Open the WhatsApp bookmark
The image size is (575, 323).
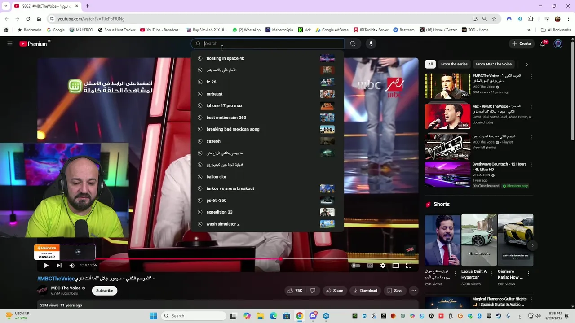[x=246, y=30]
